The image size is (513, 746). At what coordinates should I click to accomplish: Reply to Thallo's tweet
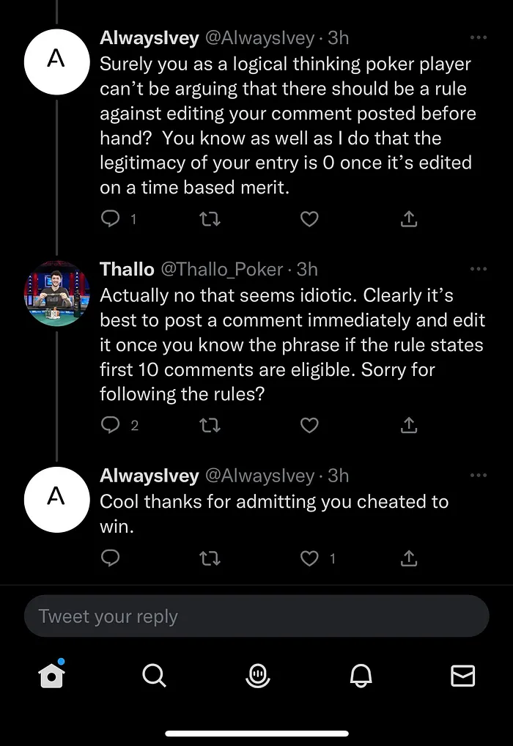click(x=110, y=425)
